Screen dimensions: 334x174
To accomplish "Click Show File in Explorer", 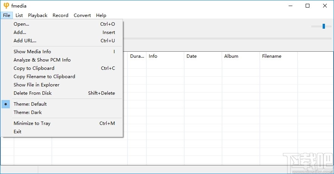I will click(36, 85).
